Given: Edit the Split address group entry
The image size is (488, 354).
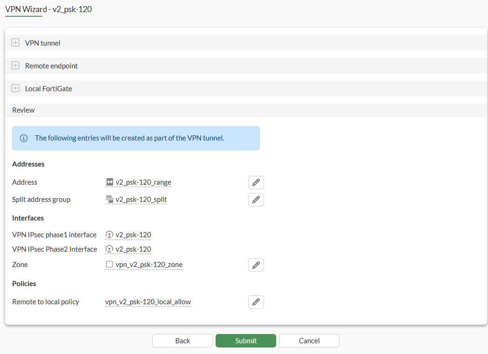Looking at the screenshot, I should pyautogui.click(x=256, y=200).
